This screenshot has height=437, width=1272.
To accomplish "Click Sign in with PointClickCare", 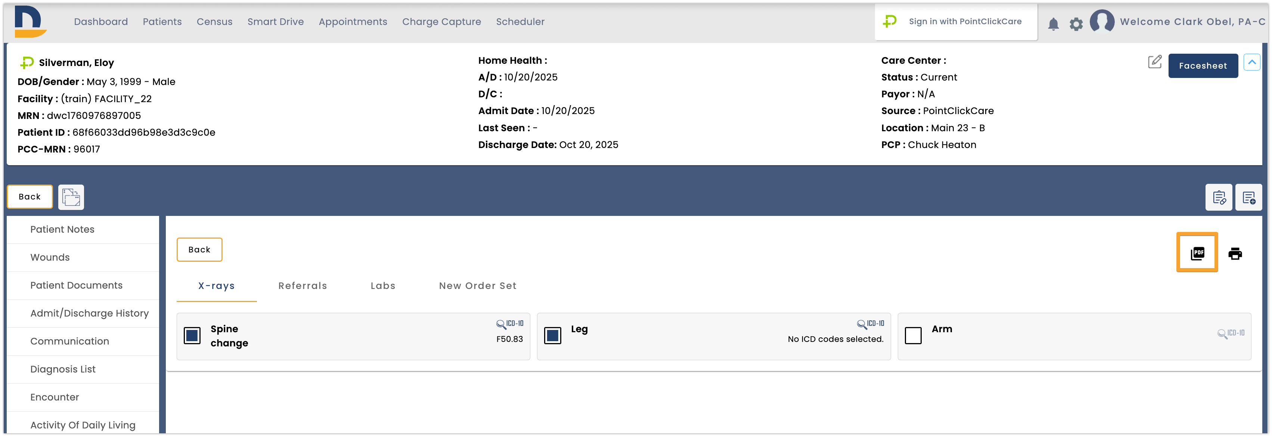I will 956,21.
